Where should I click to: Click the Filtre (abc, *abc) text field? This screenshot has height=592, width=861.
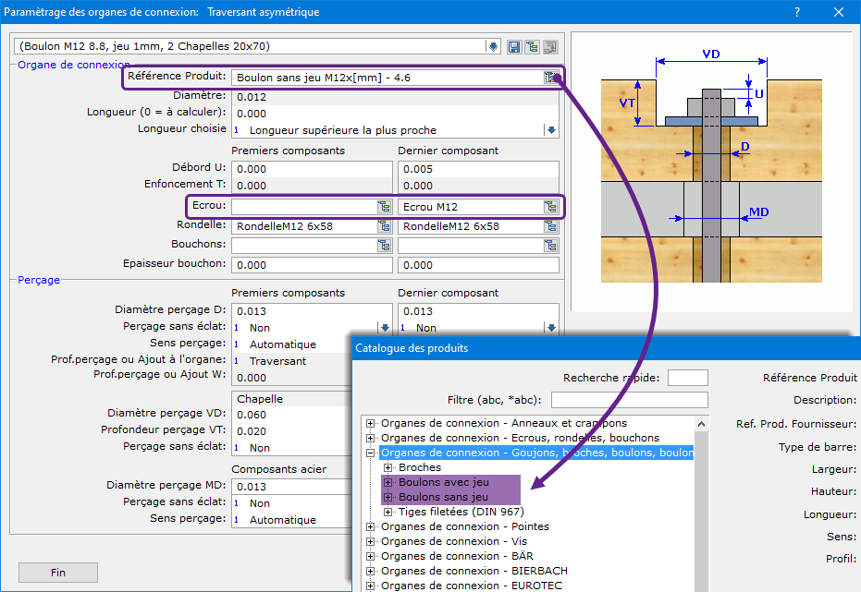pyautogui.click(x=629, y=400)
